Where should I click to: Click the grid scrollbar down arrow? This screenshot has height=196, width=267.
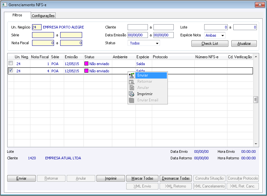(x=256, y=144)
